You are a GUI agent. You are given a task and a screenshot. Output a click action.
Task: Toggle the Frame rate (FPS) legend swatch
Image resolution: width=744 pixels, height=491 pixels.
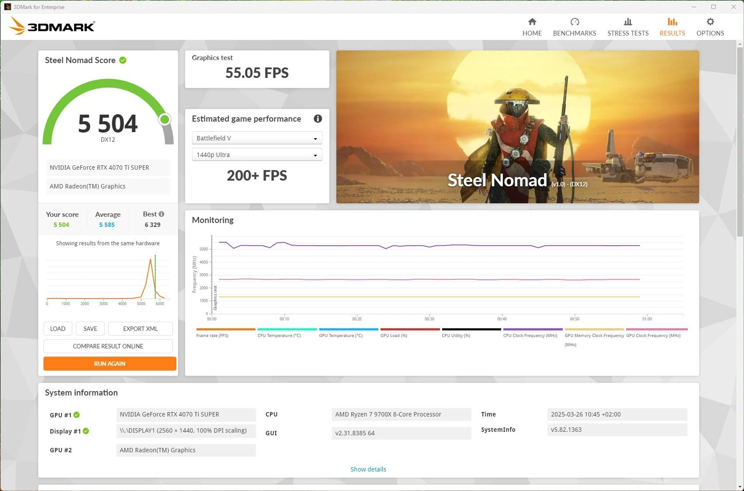click(226, 329)
